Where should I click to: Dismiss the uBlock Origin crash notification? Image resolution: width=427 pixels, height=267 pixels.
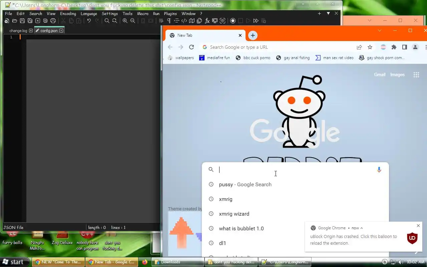[418, 226]
